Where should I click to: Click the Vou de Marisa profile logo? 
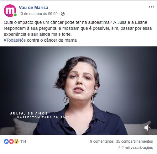pos(10,11)
